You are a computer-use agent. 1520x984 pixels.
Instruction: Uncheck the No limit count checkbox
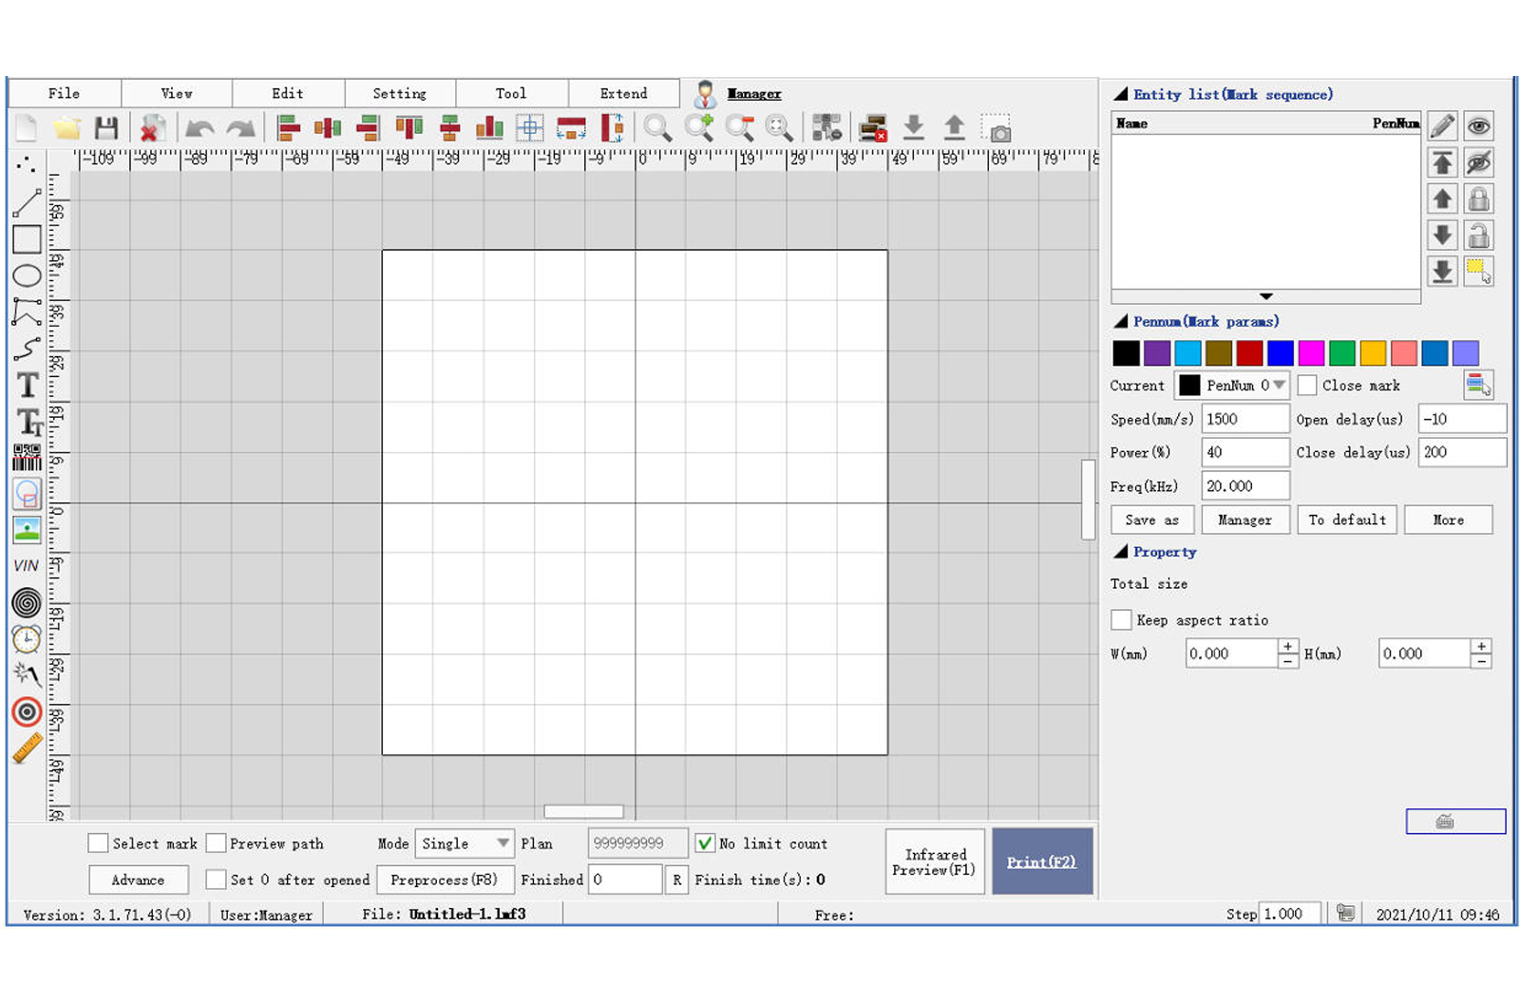(705, 843)
